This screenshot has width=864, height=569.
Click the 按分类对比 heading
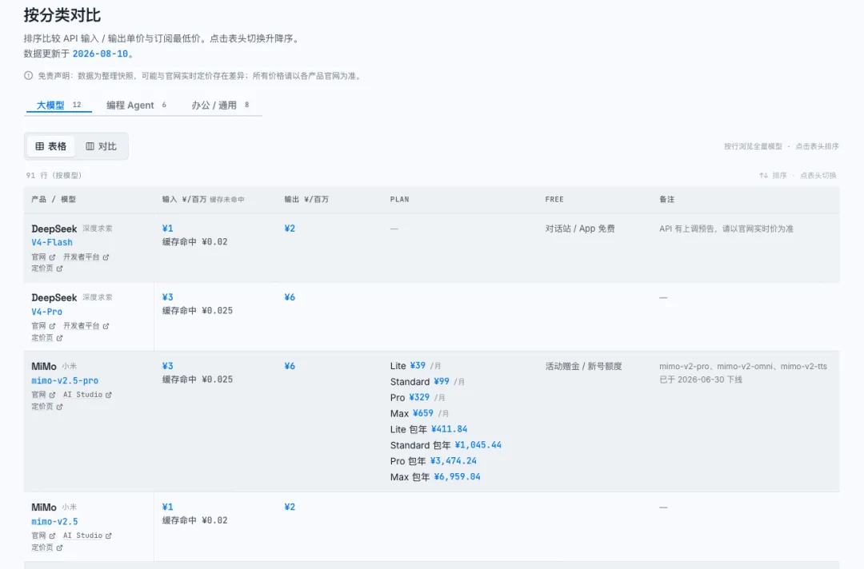coord(62,15)
